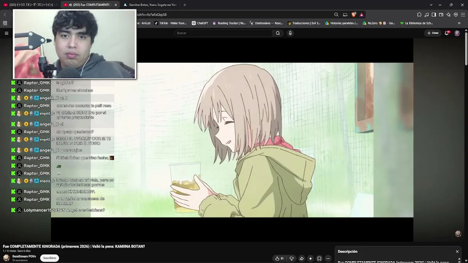Share the video using the arrow icon

pyautogui.click(x=302, y=259)
